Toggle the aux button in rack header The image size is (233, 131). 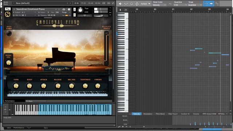[x=109, y=3]
